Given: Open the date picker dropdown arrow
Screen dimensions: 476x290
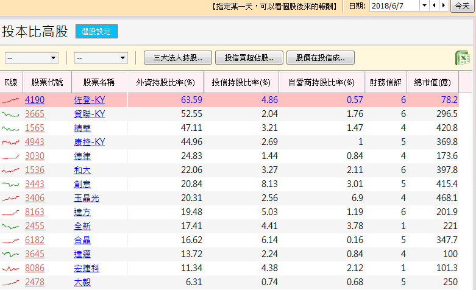Looking at the screenshot, I should pyautogui.click(x=424, y=5).
